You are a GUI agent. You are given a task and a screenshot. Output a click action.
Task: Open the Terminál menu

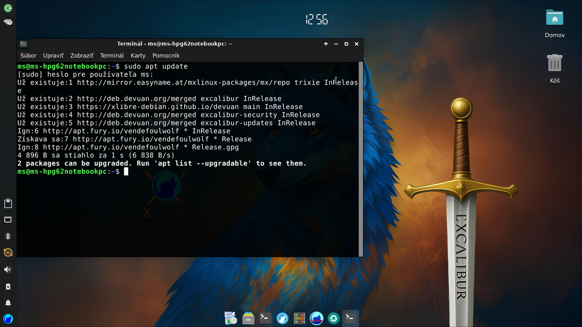112,55
